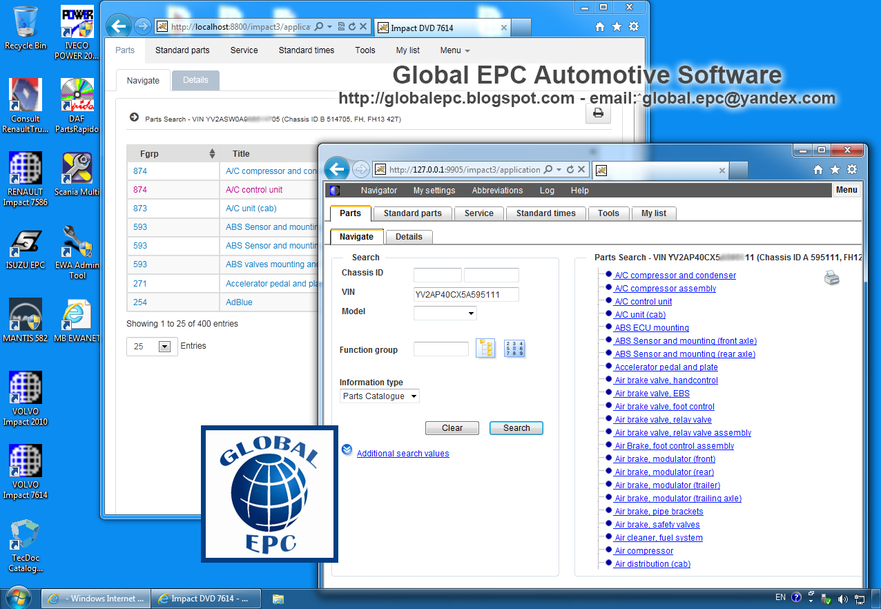Launch MANTIS 582 desktop icon
881x609 pixels.
(x=26, y=320)
